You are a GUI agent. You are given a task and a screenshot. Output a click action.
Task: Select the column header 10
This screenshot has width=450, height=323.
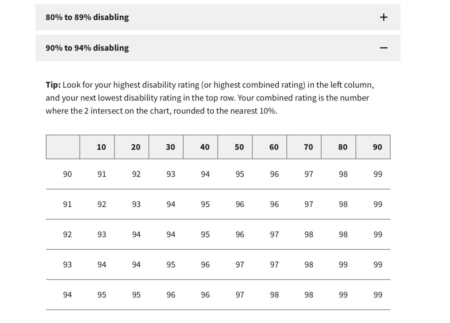click(97, 147)
